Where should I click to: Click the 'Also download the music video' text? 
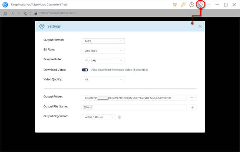point(120,70)
